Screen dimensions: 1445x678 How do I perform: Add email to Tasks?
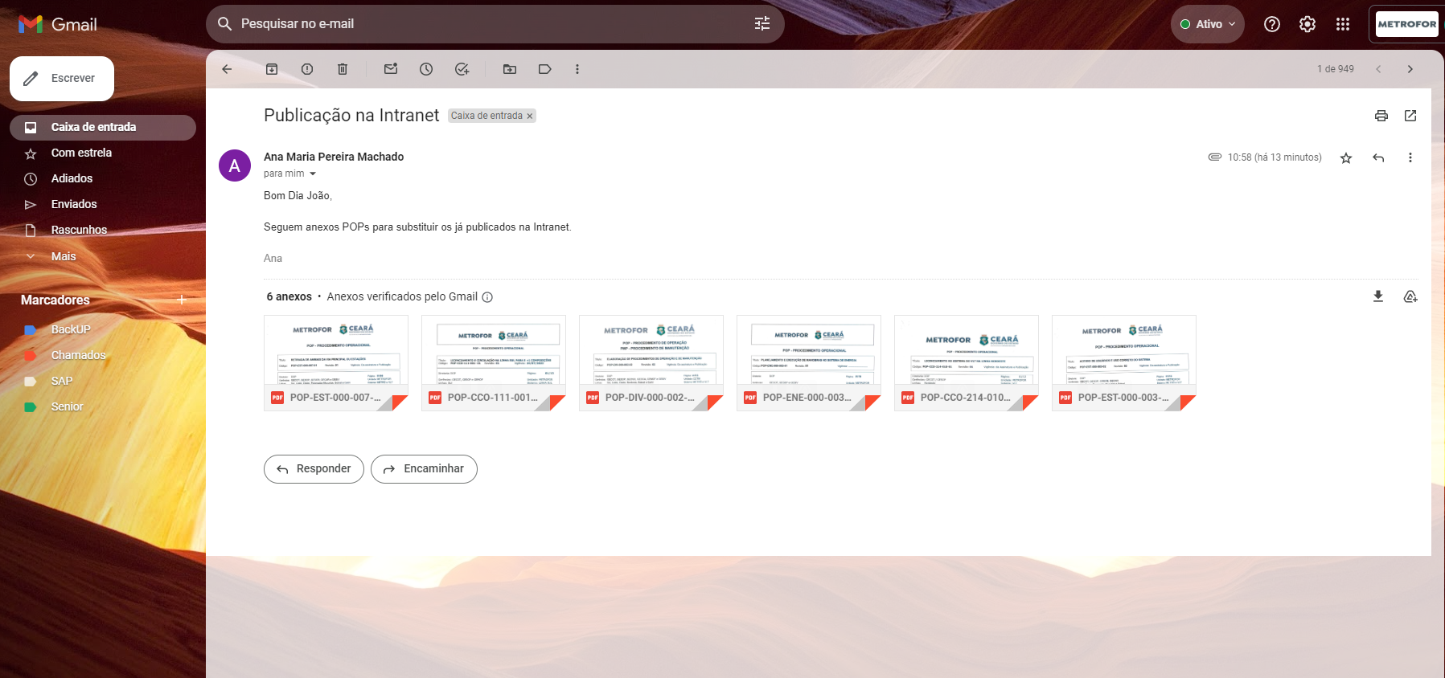pyautogui.click(x=462, y=69)
